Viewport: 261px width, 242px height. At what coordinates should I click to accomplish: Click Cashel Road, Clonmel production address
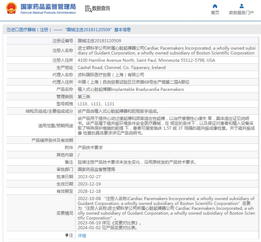click(x=122, y=68)
